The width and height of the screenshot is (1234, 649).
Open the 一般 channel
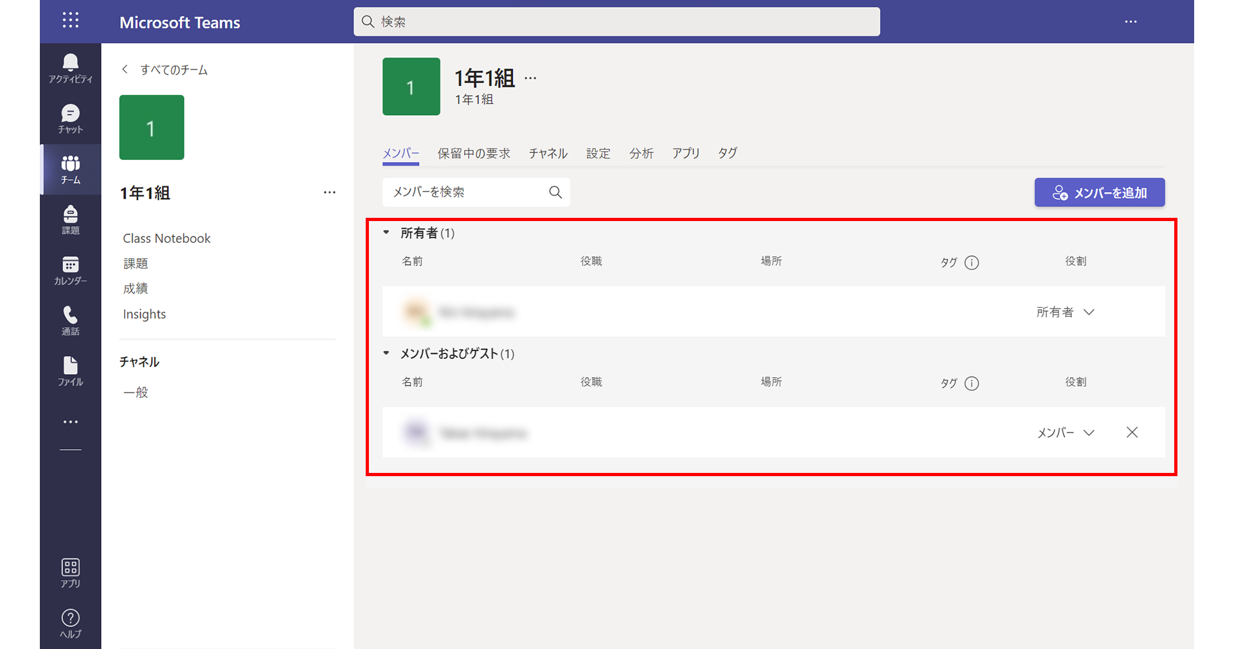pyautogui.click(x=136, y=392)
